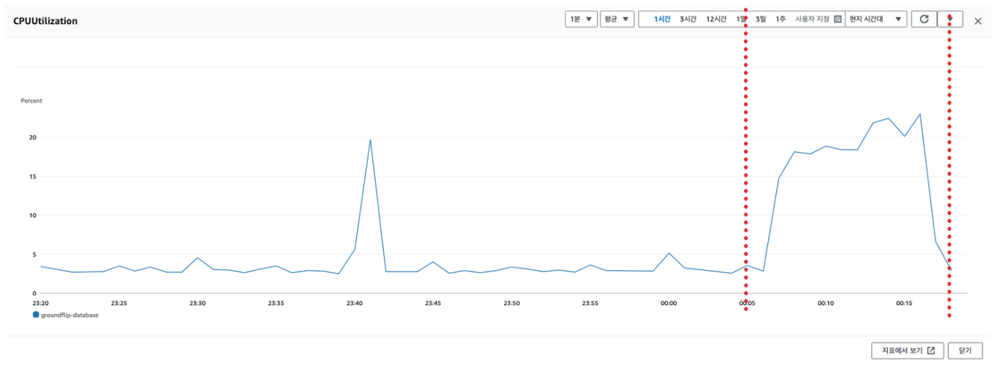The image size is (1005, 369).
Task: Open the external link icon in 지표에서 보기
Action: click(x=930, y=350)
